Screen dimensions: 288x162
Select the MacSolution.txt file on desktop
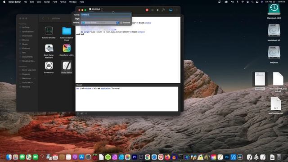coord(276,105)
